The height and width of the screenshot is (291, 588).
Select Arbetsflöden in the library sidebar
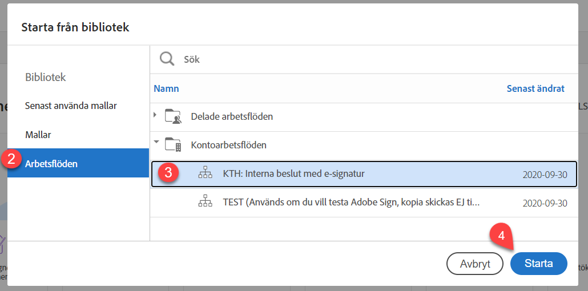coord(51,164)
